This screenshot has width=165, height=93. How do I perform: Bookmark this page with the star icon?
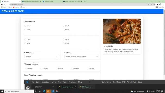tap(154, 5)
